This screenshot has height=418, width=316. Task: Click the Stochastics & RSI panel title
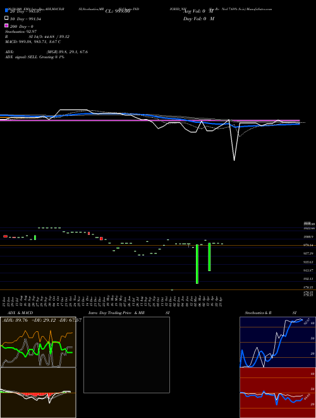point(270,313)
